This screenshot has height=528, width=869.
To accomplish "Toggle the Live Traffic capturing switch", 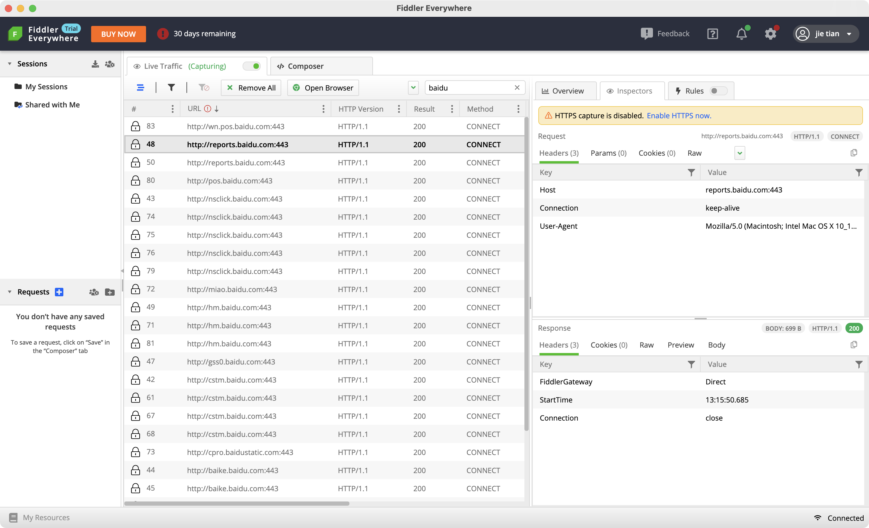I will coord(252,66).
